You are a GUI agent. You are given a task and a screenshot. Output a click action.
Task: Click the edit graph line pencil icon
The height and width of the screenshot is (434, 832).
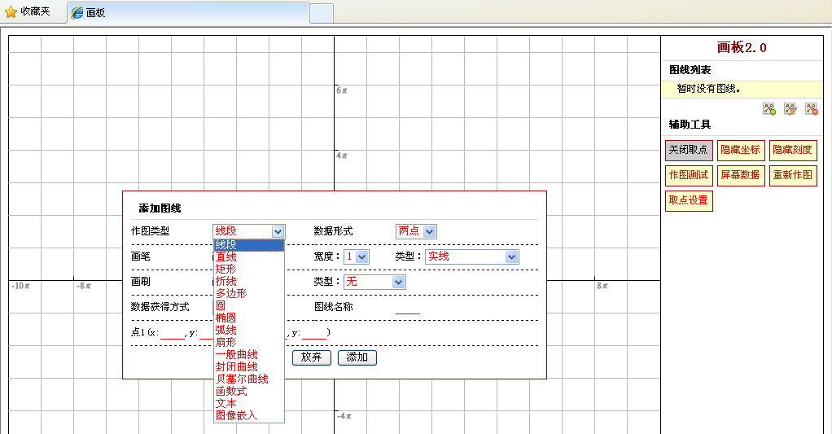coord(790,109)
